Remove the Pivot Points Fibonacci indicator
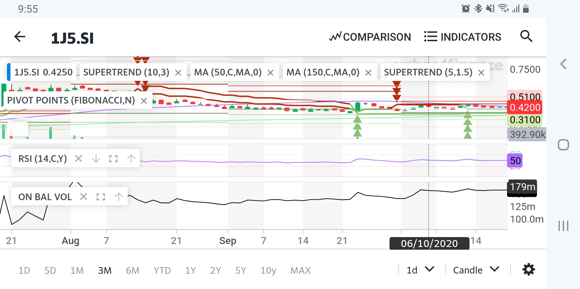 pos(144,101)
